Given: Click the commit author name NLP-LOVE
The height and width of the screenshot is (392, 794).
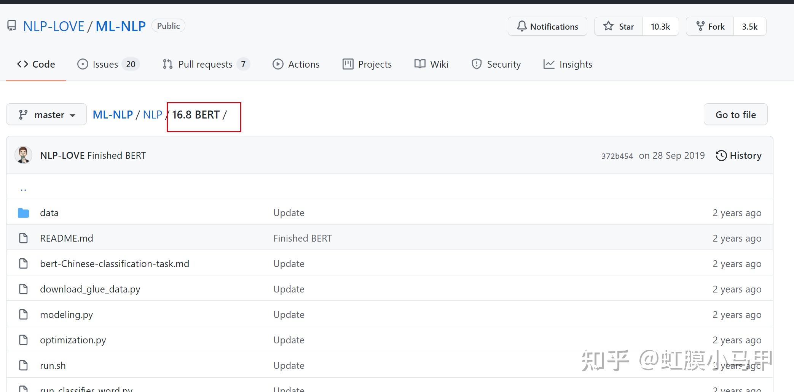Looking at the screenshot, I should 62,155.
